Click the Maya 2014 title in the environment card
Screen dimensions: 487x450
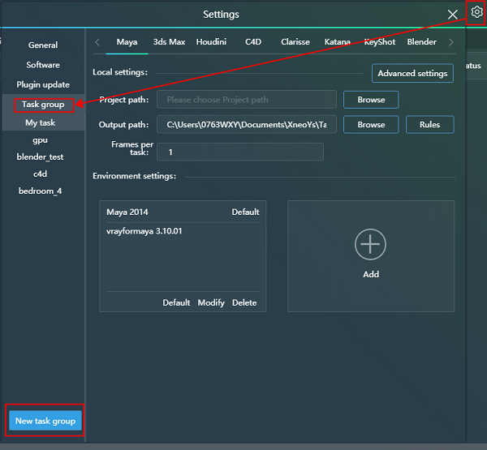(x=127, y=212)
